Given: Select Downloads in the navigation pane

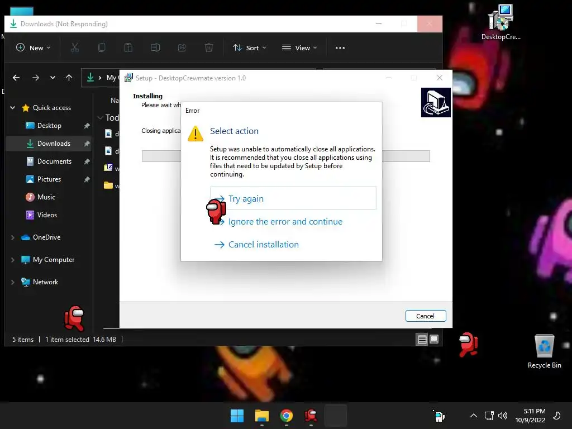Looking at the screenshot, I should (49, 144).
